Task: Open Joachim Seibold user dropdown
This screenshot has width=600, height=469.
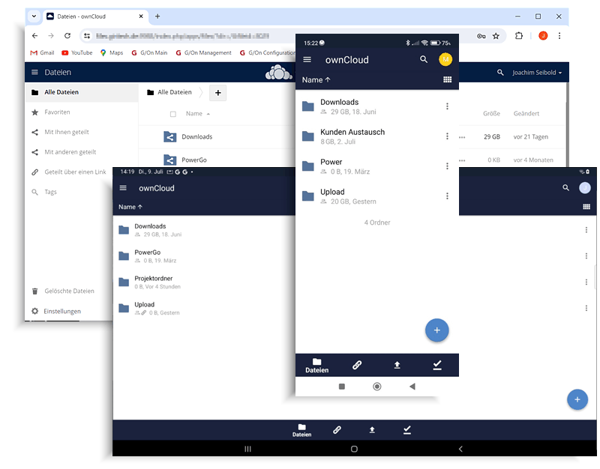Action: point(537,72)
